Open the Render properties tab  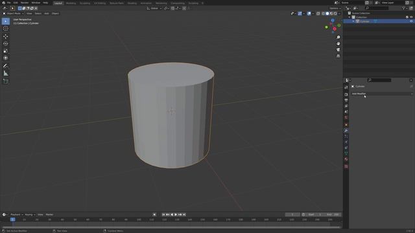click(x=346, y=94)
